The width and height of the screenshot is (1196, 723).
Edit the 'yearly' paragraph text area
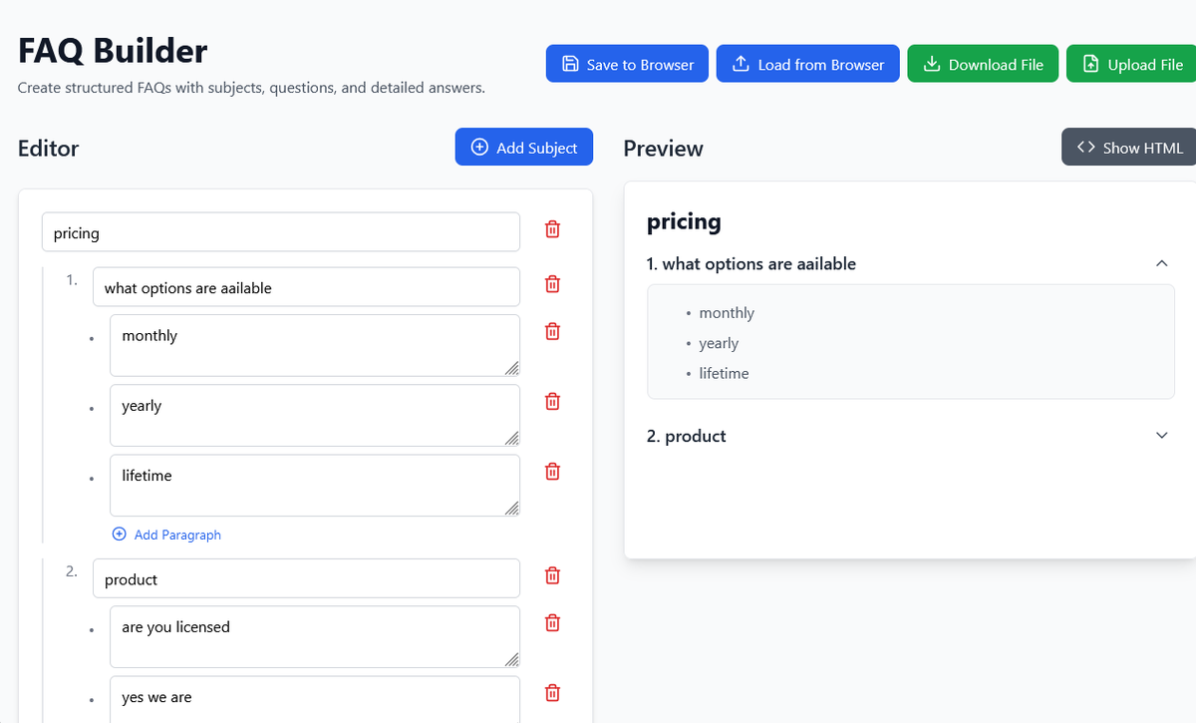315,415
